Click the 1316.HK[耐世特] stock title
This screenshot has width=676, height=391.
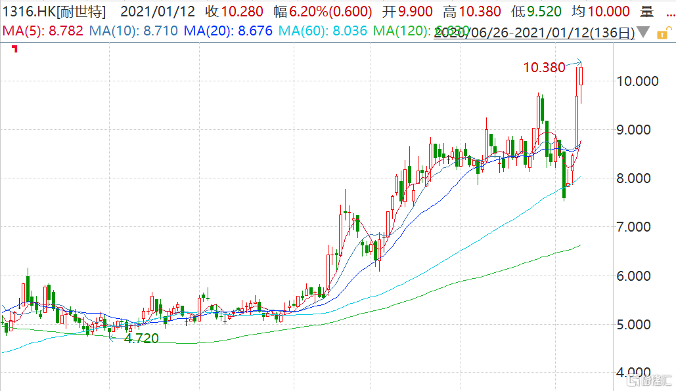54,12
